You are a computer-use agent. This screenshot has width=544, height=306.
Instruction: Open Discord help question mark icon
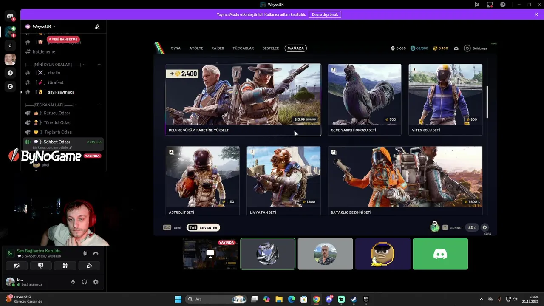[503, 4]
